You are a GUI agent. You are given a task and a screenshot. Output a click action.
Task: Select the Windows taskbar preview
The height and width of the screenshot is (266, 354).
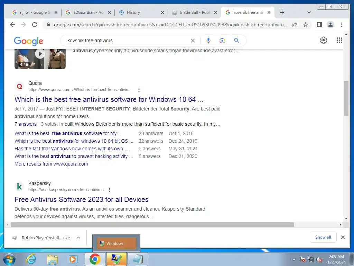[x=116, y=243]
